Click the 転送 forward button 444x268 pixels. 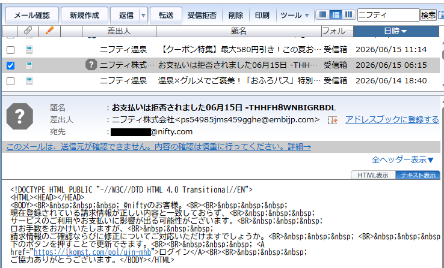click(x=166, y=15)
